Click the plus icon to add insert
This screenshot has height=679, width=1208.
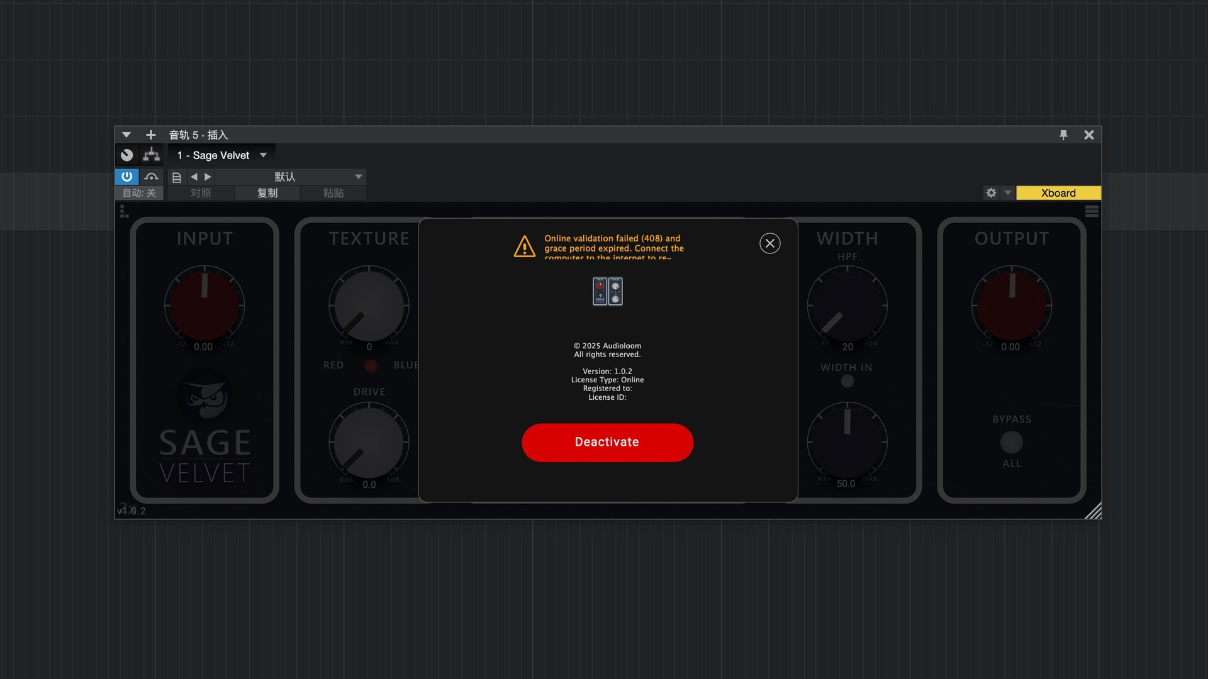click(x=150, y=135)
